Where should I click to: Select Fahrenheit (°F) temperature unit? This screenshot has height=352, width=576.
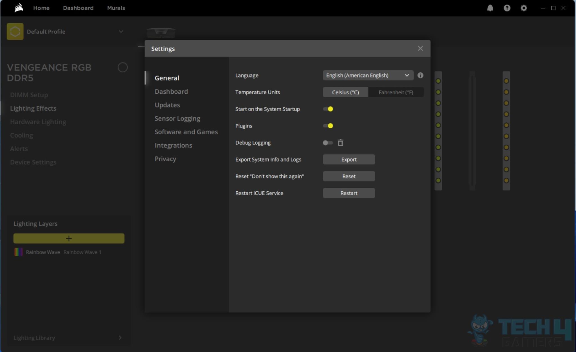point(396,92)
